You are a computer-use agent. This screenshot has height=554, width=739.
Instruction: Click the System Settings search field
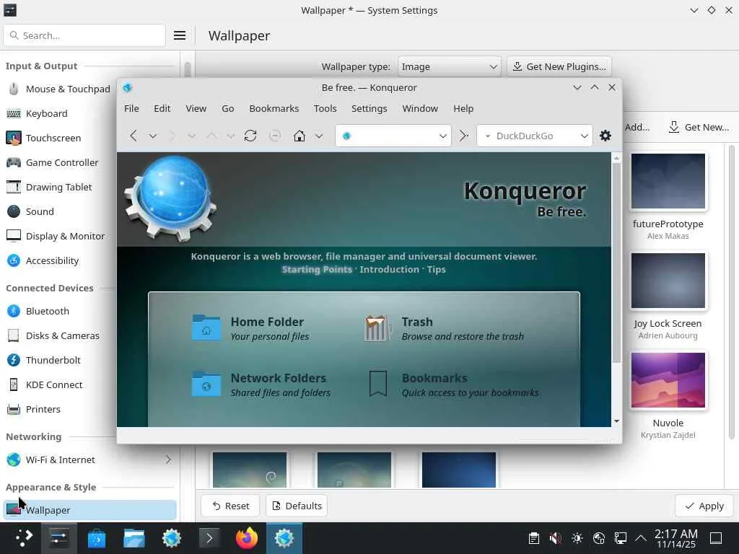[84, 36]
